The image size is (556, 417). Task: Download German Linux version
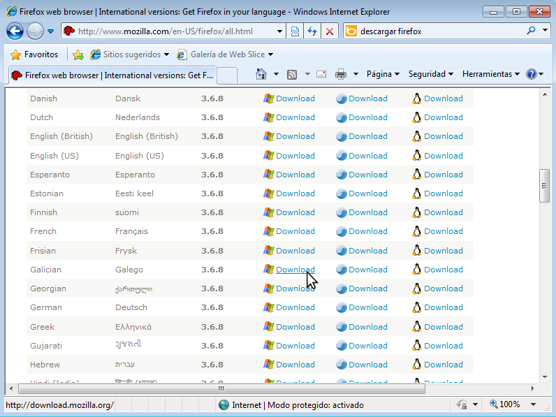click(x=444, y=307)
